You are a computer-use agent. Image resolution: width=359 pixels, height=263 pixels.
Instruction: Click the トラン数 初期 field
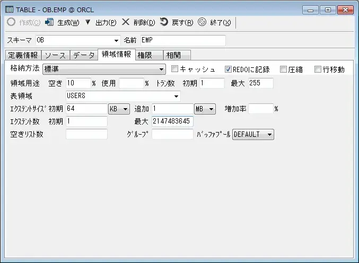click(212, 83)
